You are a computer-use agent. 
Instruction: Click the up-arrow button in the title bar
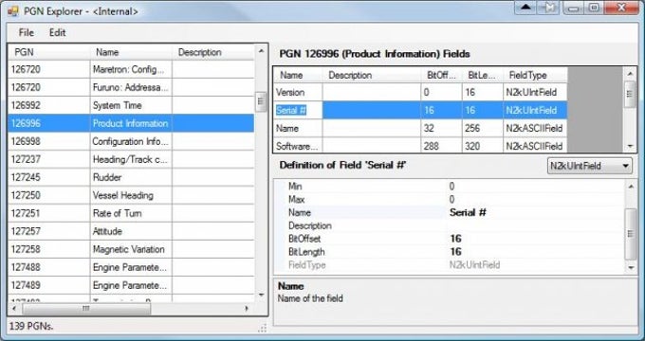click(526, 8)
